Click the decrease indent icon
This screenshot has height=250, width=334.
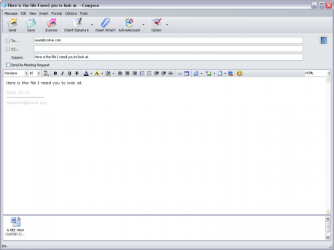(156, 73)
